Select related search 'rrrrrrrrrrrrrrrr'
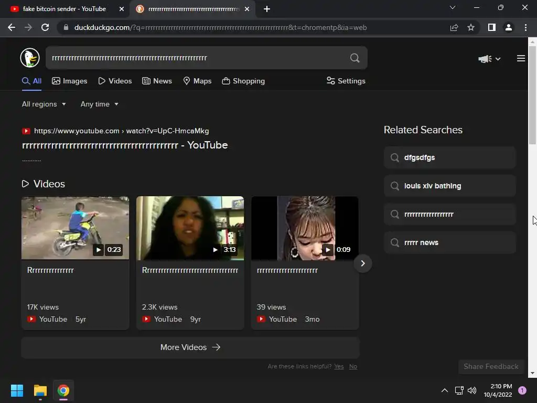The image size is (537, 403). (x=449, y=214)
